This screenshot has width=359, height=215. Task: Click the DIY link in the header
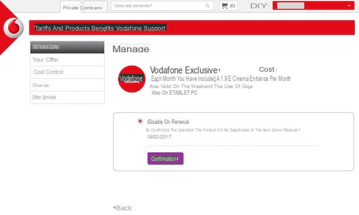(259, 6)
